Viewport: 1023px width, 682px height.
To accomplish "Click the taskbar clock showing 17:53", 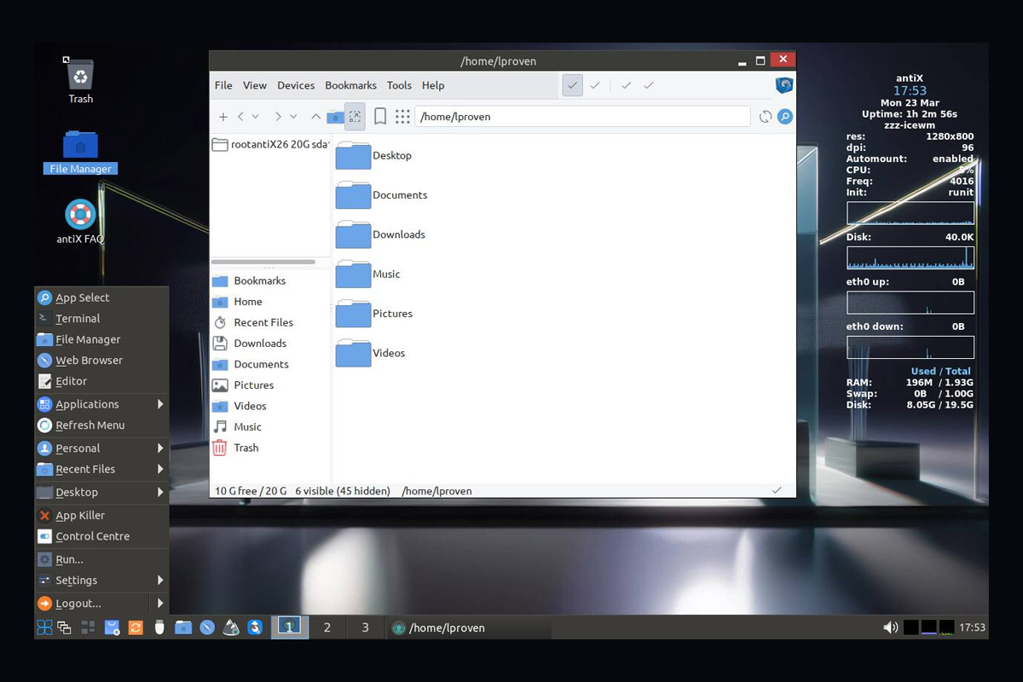I will point(972,627).
